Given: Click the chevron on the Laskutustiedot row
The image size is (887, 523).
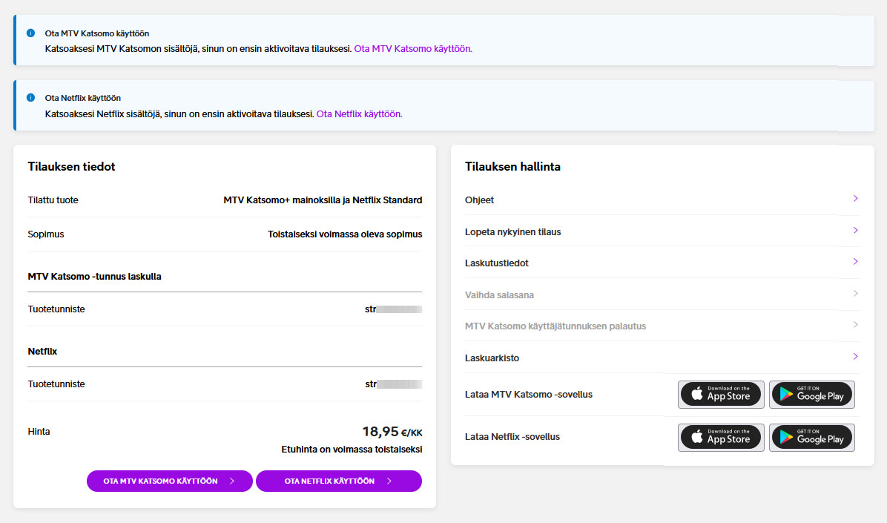Looking at the screenshot, I should [855, 261].
